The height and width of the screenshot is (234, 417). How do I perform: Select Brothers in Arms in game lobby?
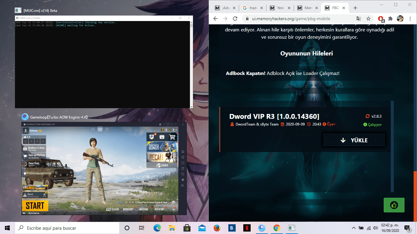34,149
